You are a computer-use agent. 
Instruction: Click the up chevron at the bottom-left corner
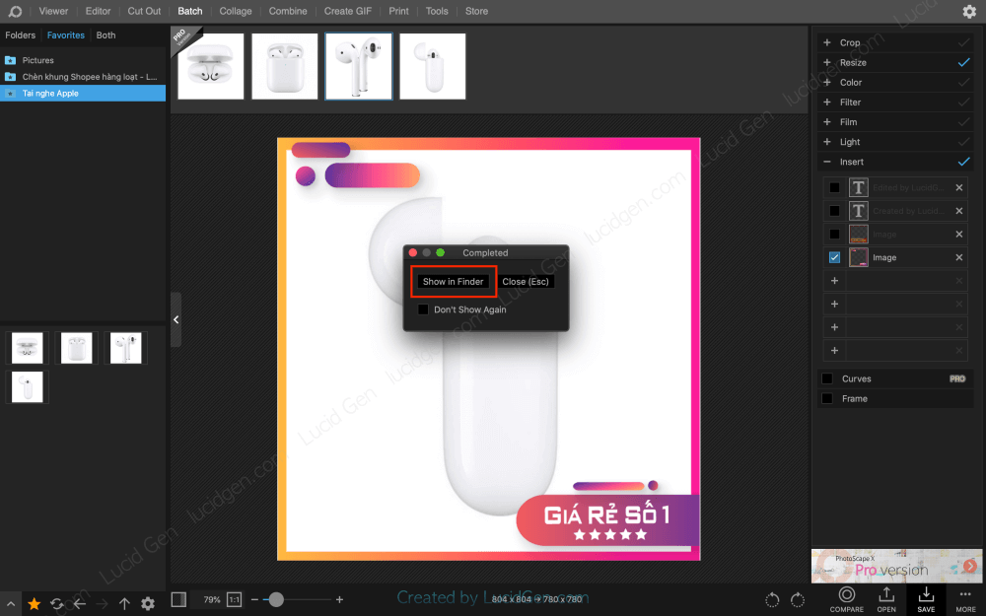[x=11, y=604]
